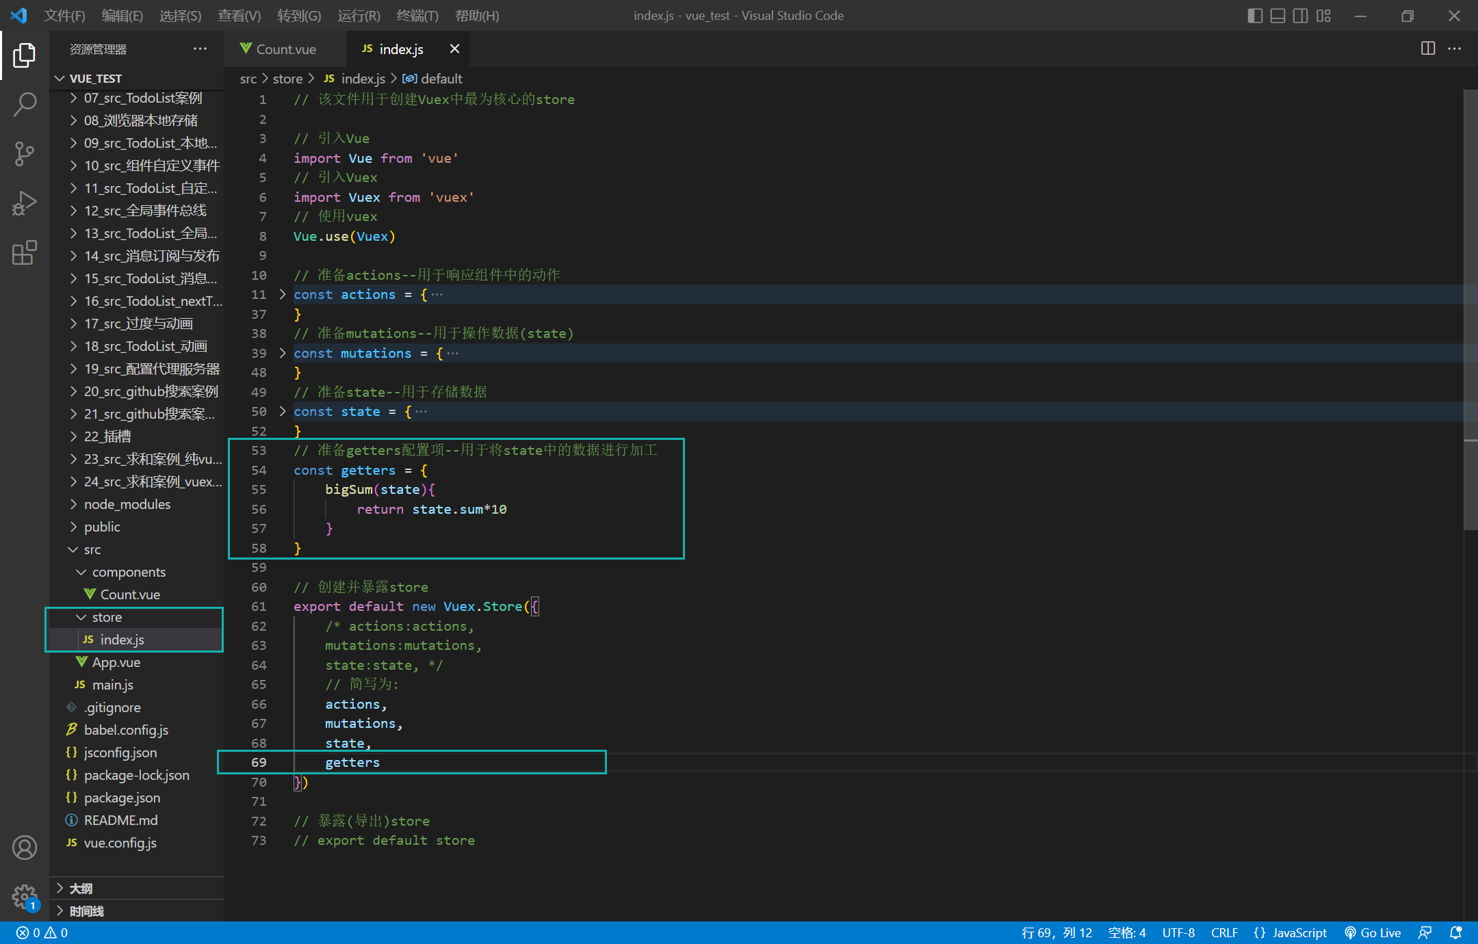1478x944 pixels.
Task: Open the 运行(R) menu
Action: click(x=359, y=15)
